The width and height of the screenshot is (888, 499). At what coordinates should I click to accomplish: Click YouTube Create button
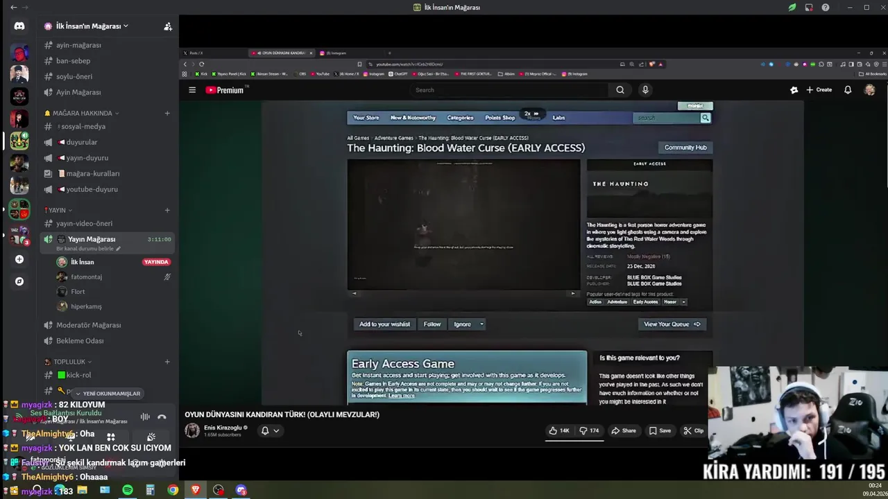tap(819, 89)
